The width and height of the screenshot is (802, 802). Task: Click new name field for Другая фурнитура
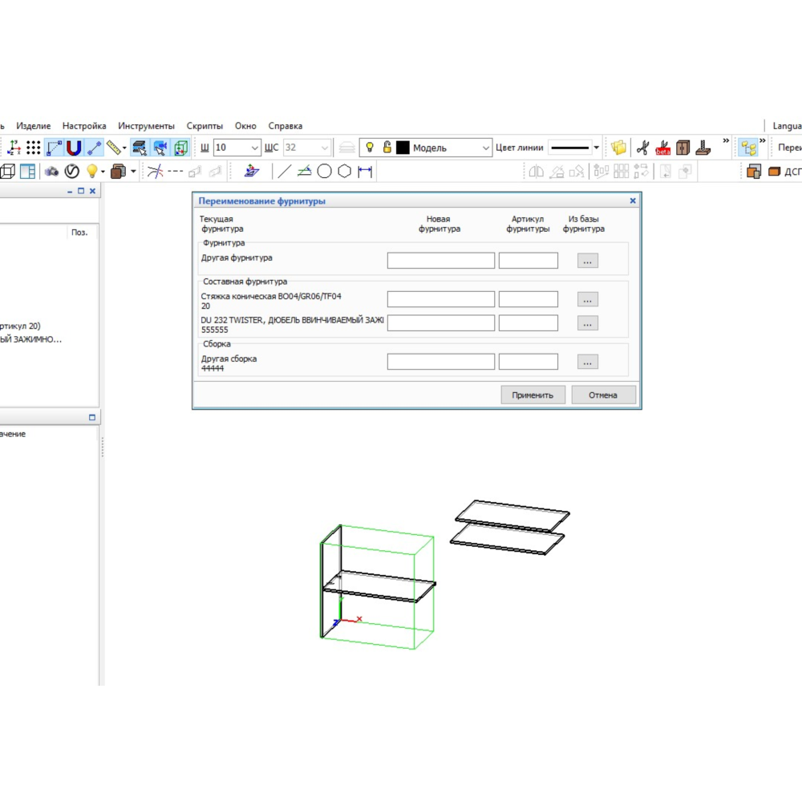(440, 261)
